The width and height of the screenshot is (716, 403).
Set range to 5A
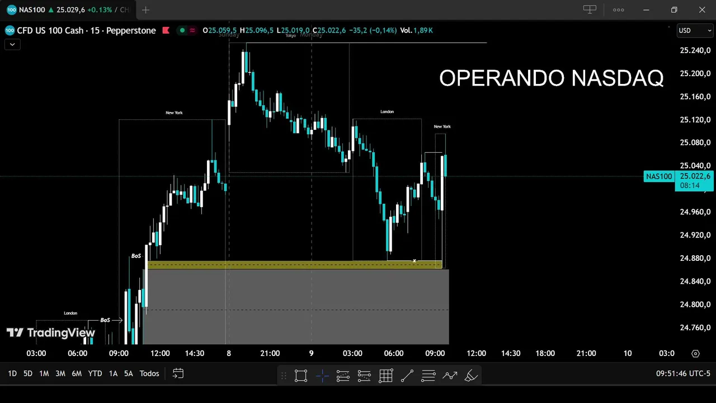(x=128, y=373)
